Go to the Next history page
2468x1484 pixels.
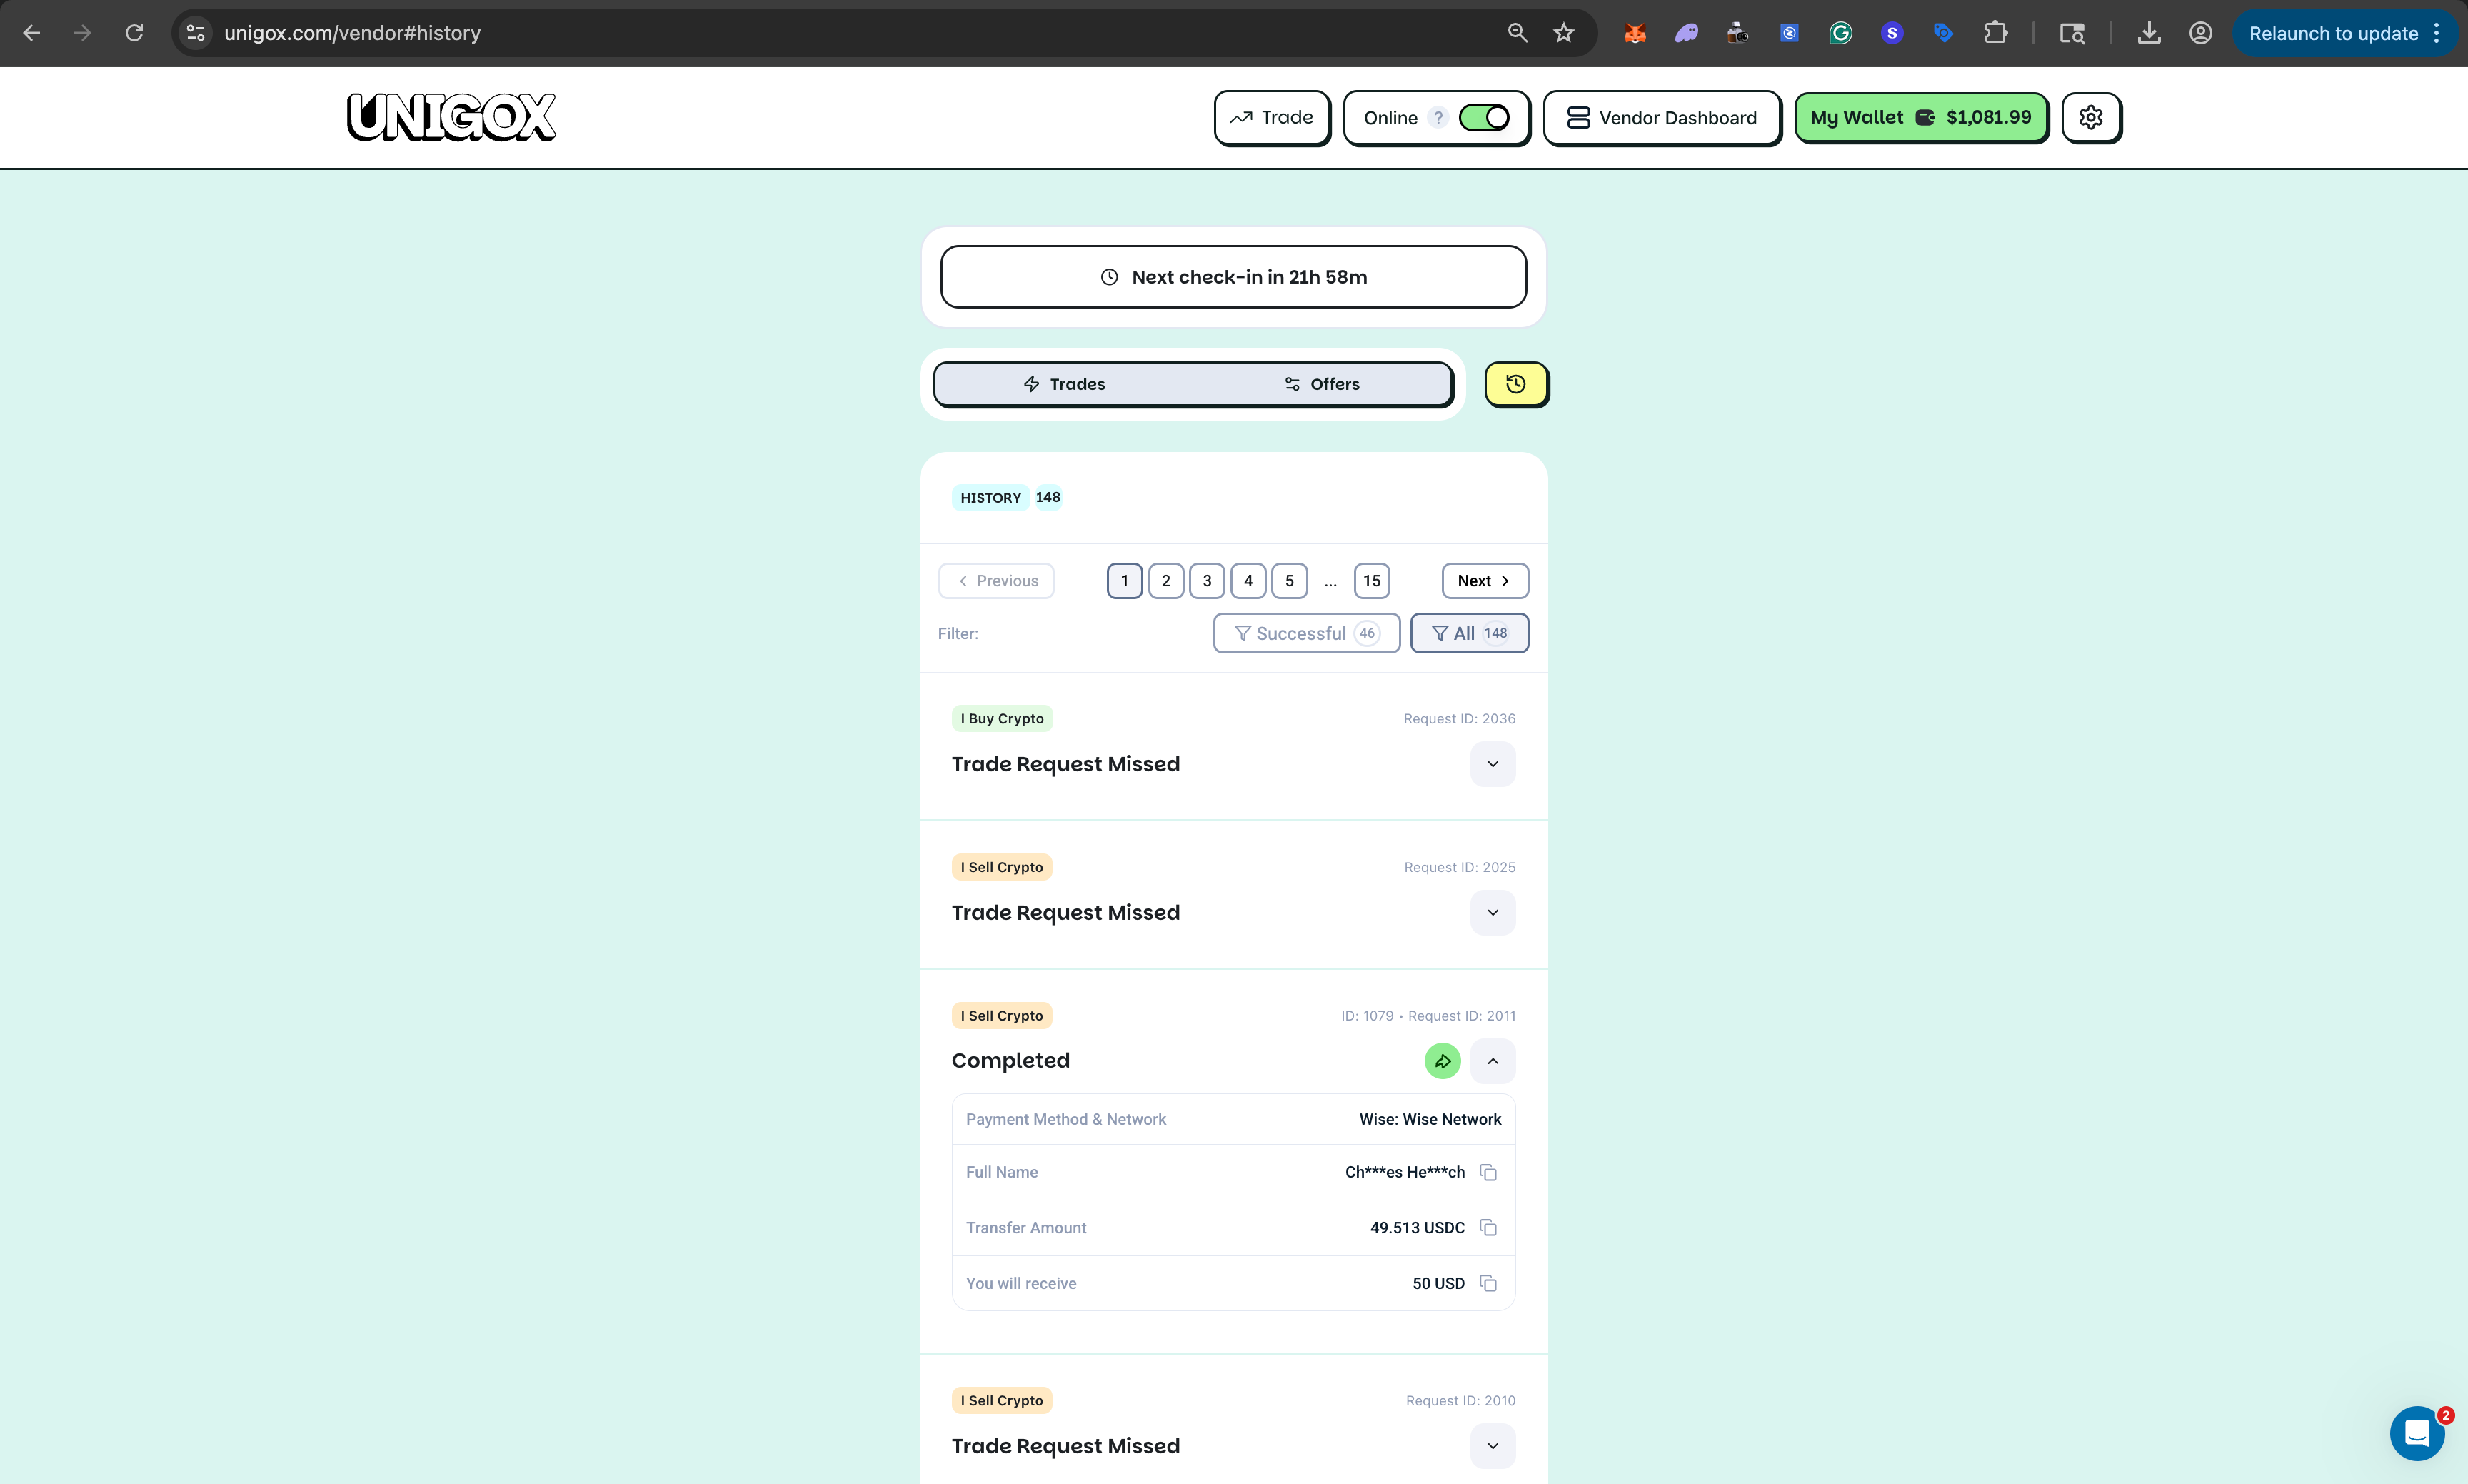click(x=1484, y=581)
